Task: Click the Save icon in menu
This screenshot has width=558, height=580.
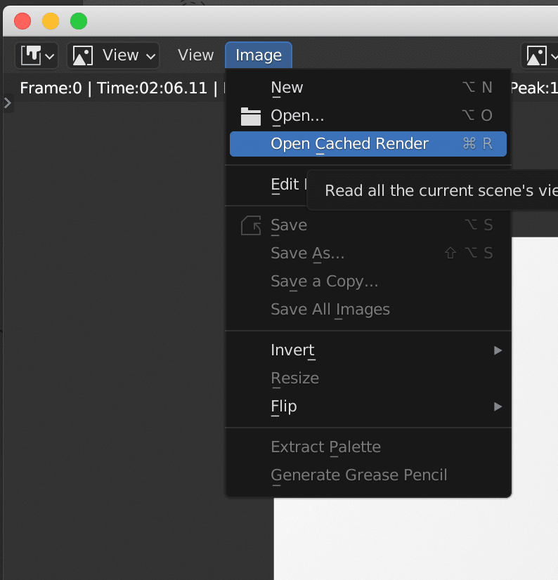Action: point(251,225)
